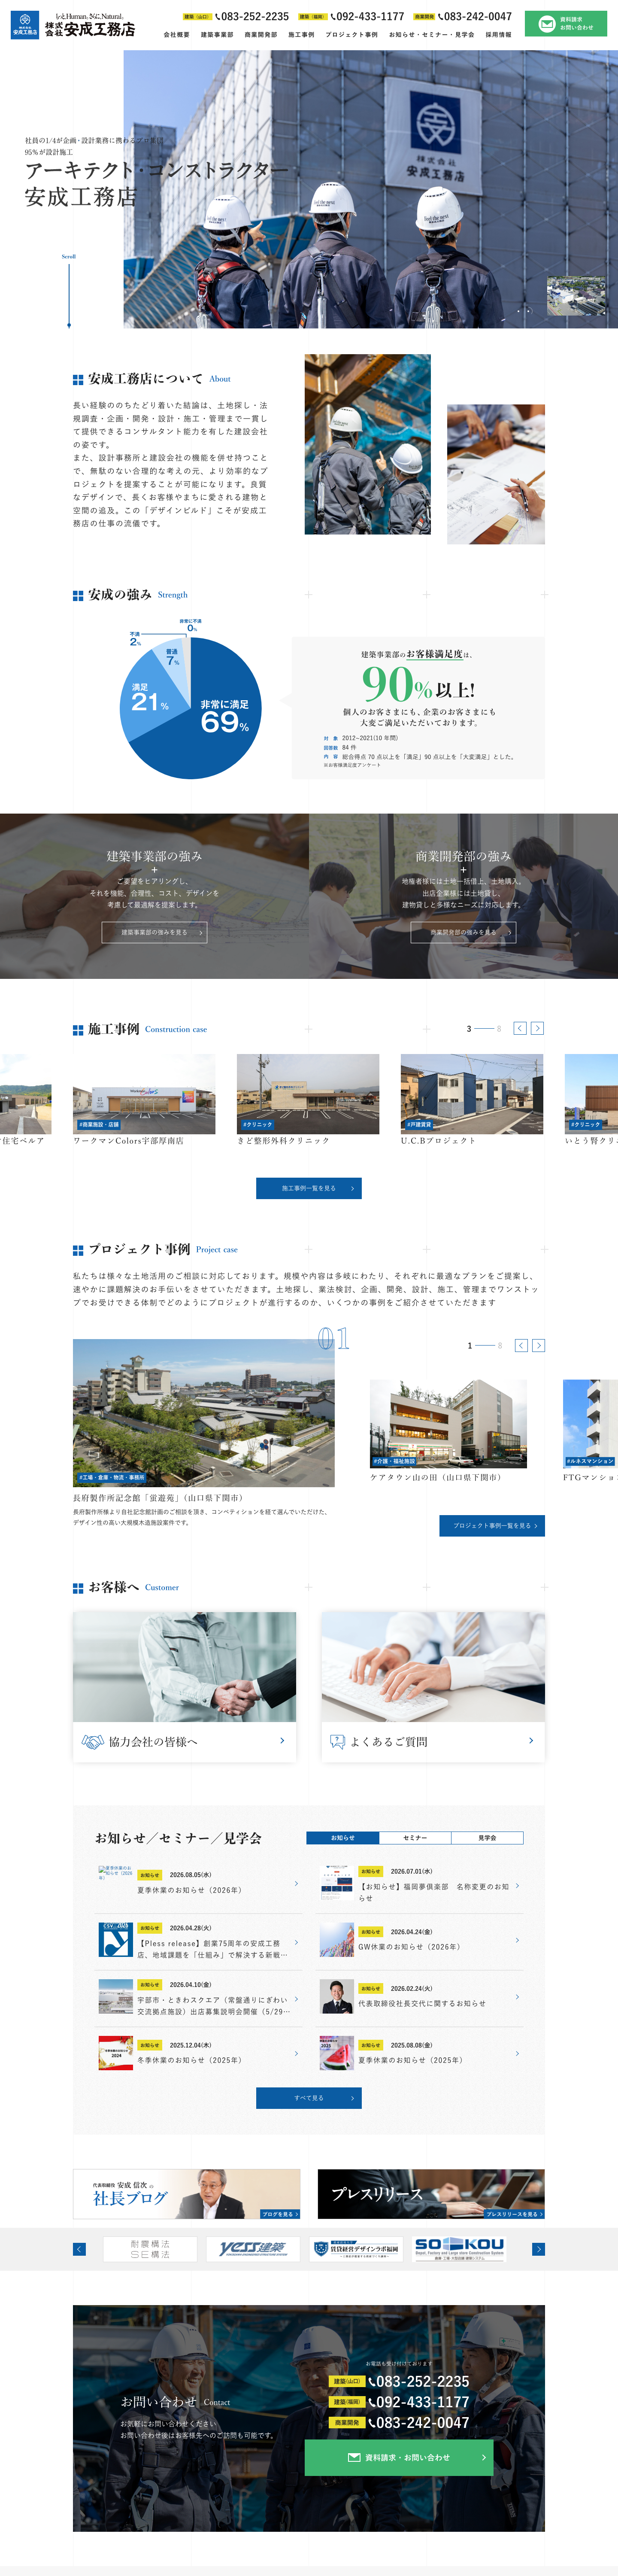Click the 資料請求 お問い合わせ header button
Viewport: 618px width, 2576px height.
pos(566,24)
